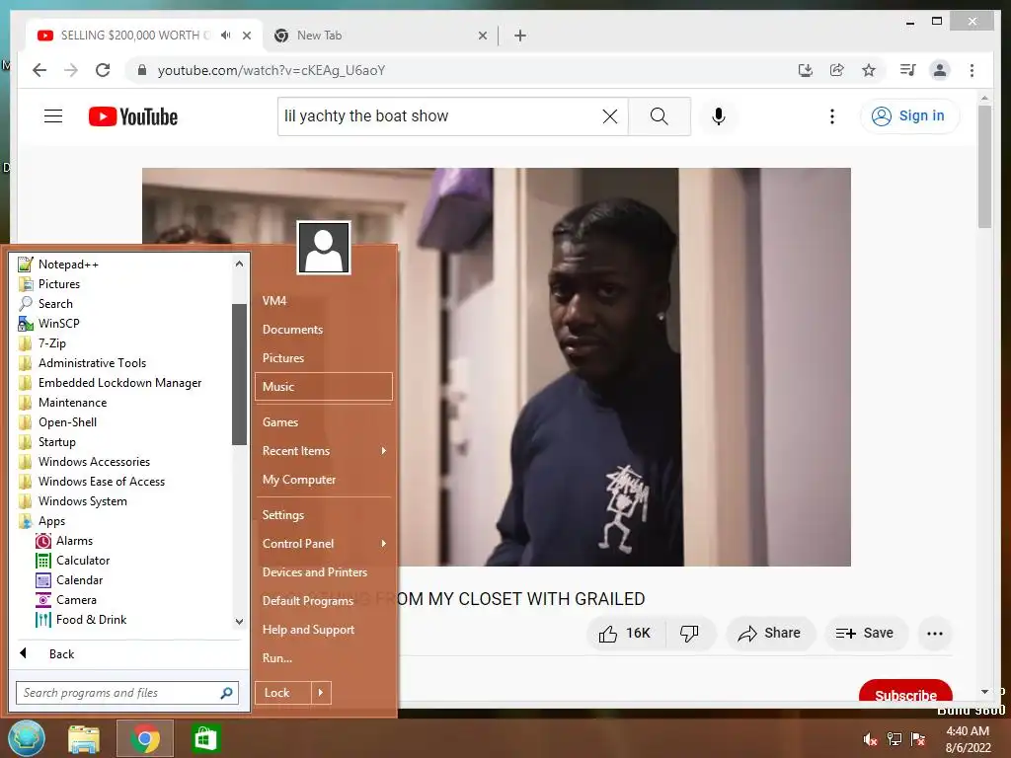This screenshot has height=758, width=1011.
Task: View site information lock icon
Action: click(x=142, y=70)
